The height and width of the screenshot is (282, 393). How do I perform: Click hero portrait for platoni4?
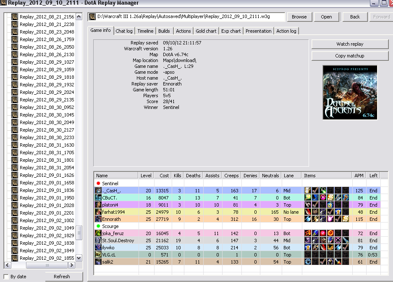[98, 204]
